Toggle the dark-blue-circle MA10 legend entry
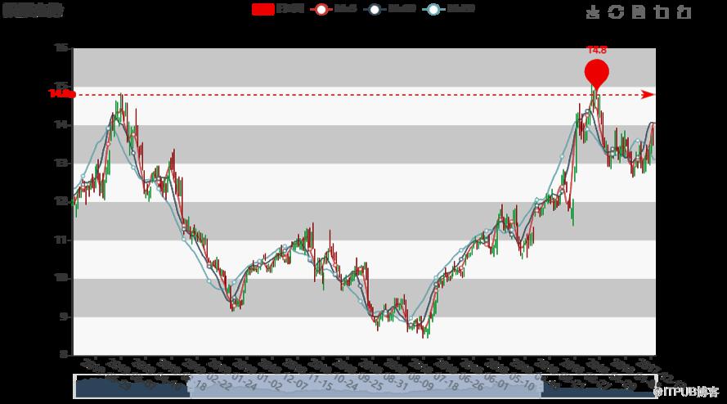The image size is (727, 404). point(389,9)
